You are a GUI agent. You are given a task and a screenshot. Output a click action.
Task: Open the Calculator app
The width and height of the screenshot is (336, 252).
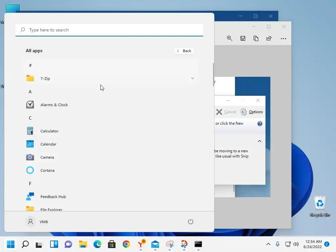pyautogui.click(x=110, y=131)
